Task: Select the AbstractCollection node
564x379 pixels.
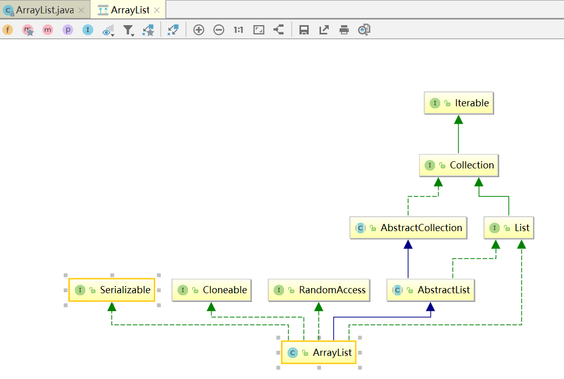Action: 408,228
